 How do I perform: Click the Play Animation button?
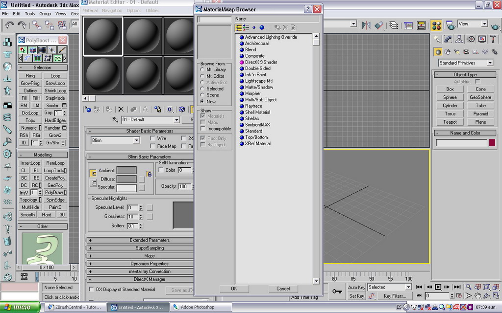(439, 287)
